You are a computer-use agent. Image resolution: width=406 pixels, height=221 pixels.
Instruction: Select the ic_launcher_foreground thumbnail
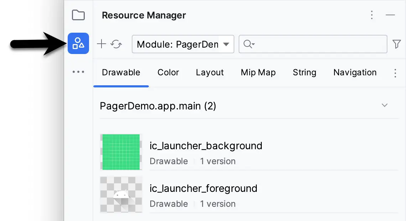pos(121,194)
